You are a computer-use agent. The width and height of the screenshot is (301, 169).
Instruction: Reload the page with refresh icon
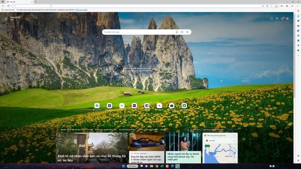pyautogui.click(x=8, y=6)
